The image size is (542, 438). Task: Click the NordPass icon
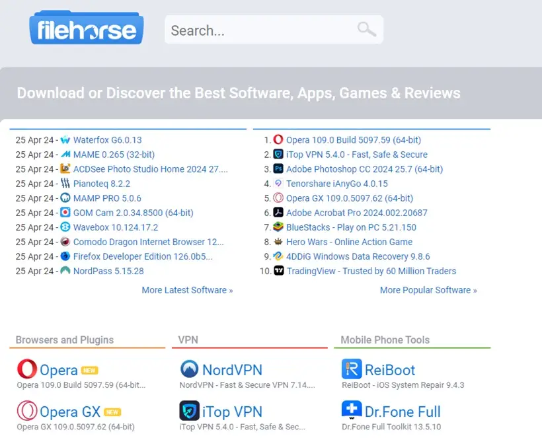click(x=65, y=270)
